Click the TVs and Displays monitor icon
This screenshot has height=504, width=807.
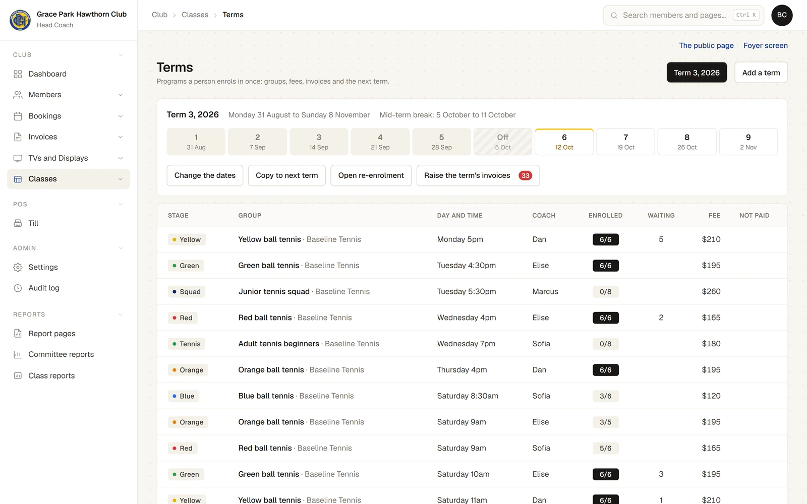(18, 158)
